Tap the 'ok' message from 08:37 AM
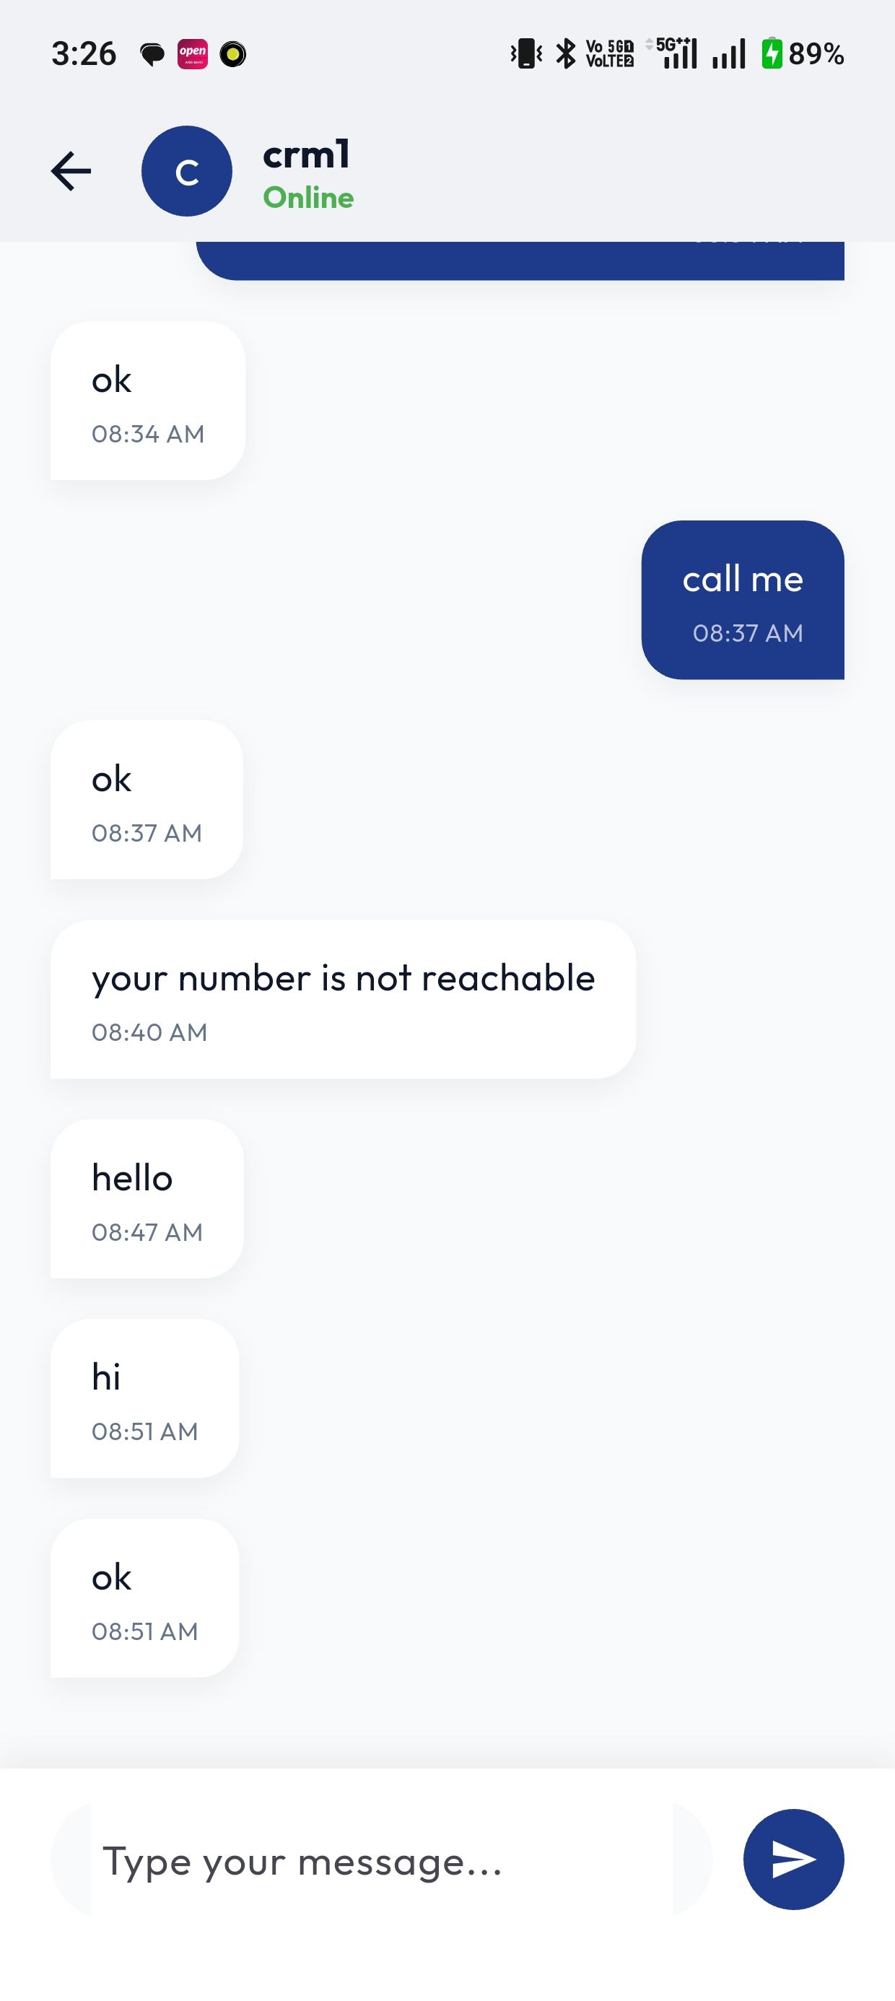This screenshot has width=895, height=2001. (147, 799)
